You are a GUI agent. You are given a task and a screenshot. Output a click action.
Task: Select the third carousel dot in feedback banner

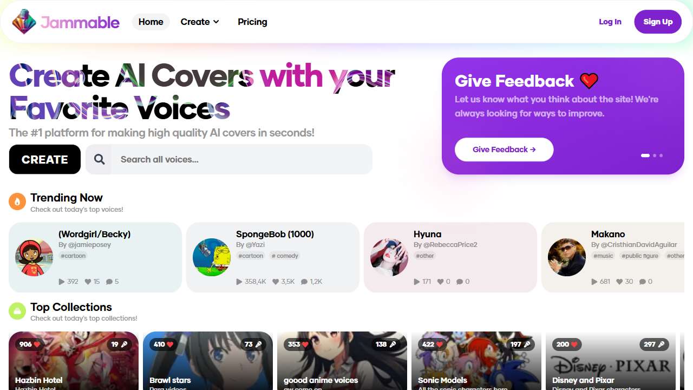click(661, 155)
